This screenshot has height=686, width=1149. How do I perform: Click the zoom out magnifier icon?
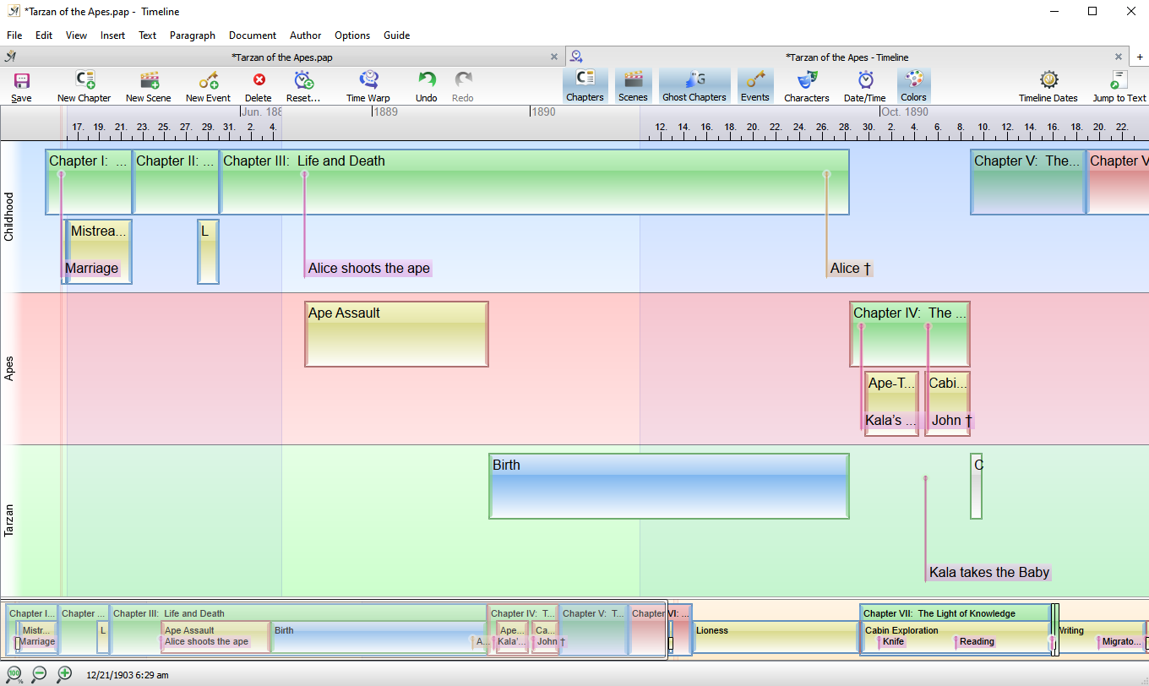tap(39, 674)
